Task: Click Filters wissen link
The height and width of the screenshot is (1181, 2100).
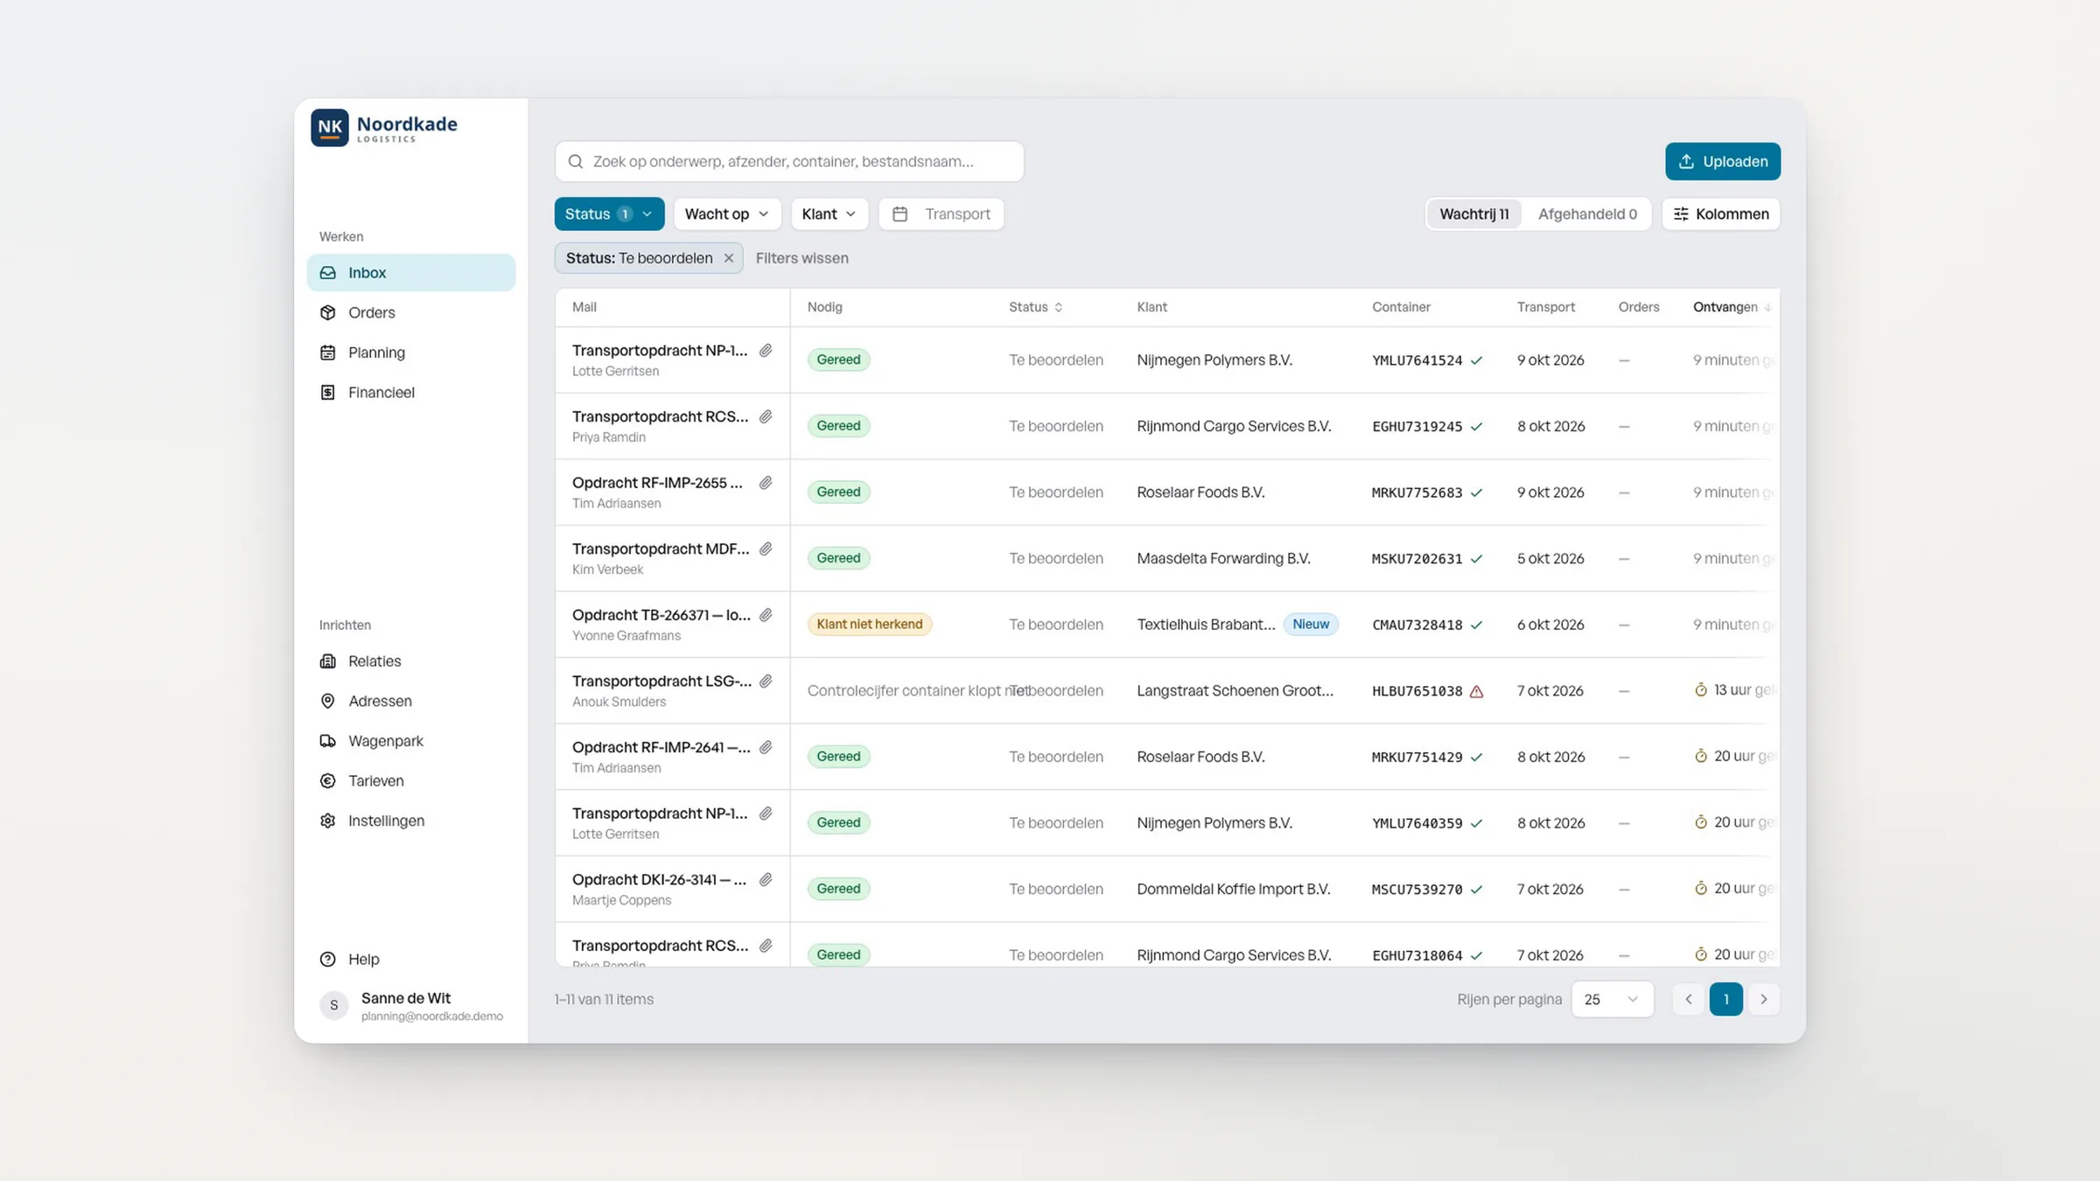Action: 801,258
